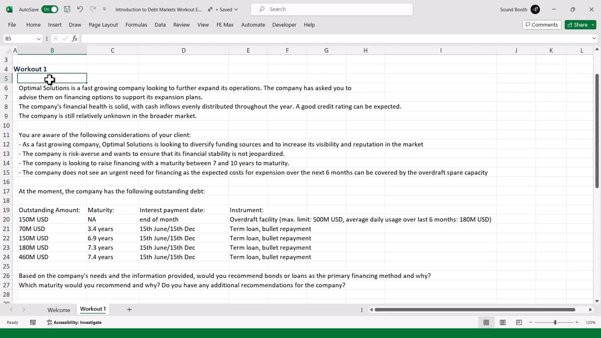
Task: Open the Developer ribbon tab
Action: point(284,25)
